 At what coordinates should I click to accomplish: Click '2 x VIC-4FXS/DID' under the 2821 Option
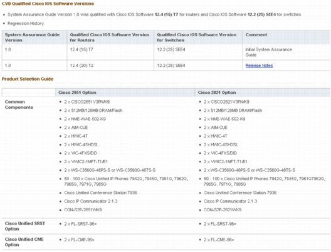pos(220,153)
